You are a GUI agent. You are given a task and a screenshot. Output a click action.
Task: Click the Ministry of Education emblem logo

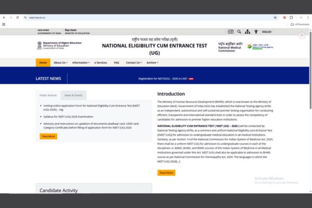[x=39, y=46]
